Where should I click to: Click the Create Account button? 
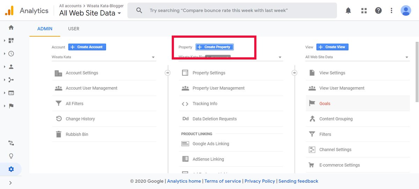[87, 47]
